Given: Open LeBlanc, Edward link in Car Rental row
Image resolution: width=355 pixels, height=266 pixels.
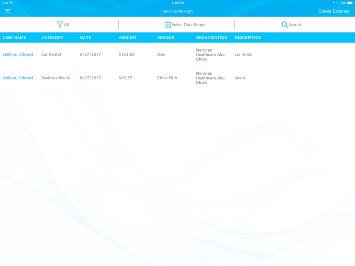Looking at the screenshot, I should pyautogui.click(x=18, y=54).
